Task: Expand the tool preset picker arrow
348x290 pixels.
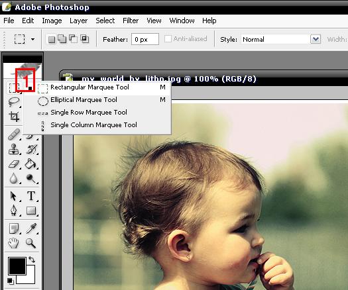Action: [33, 40]
